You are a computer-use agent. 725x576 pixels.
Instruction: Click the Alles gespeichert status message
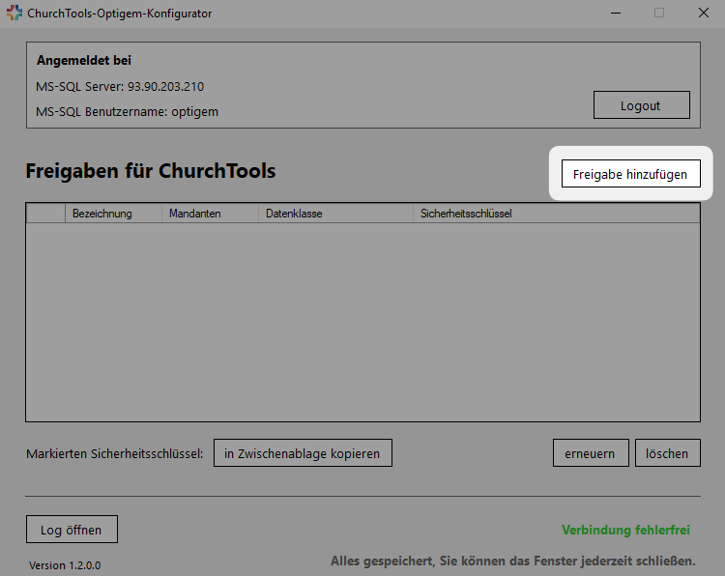pyautogui.click(x=512, y=562)
